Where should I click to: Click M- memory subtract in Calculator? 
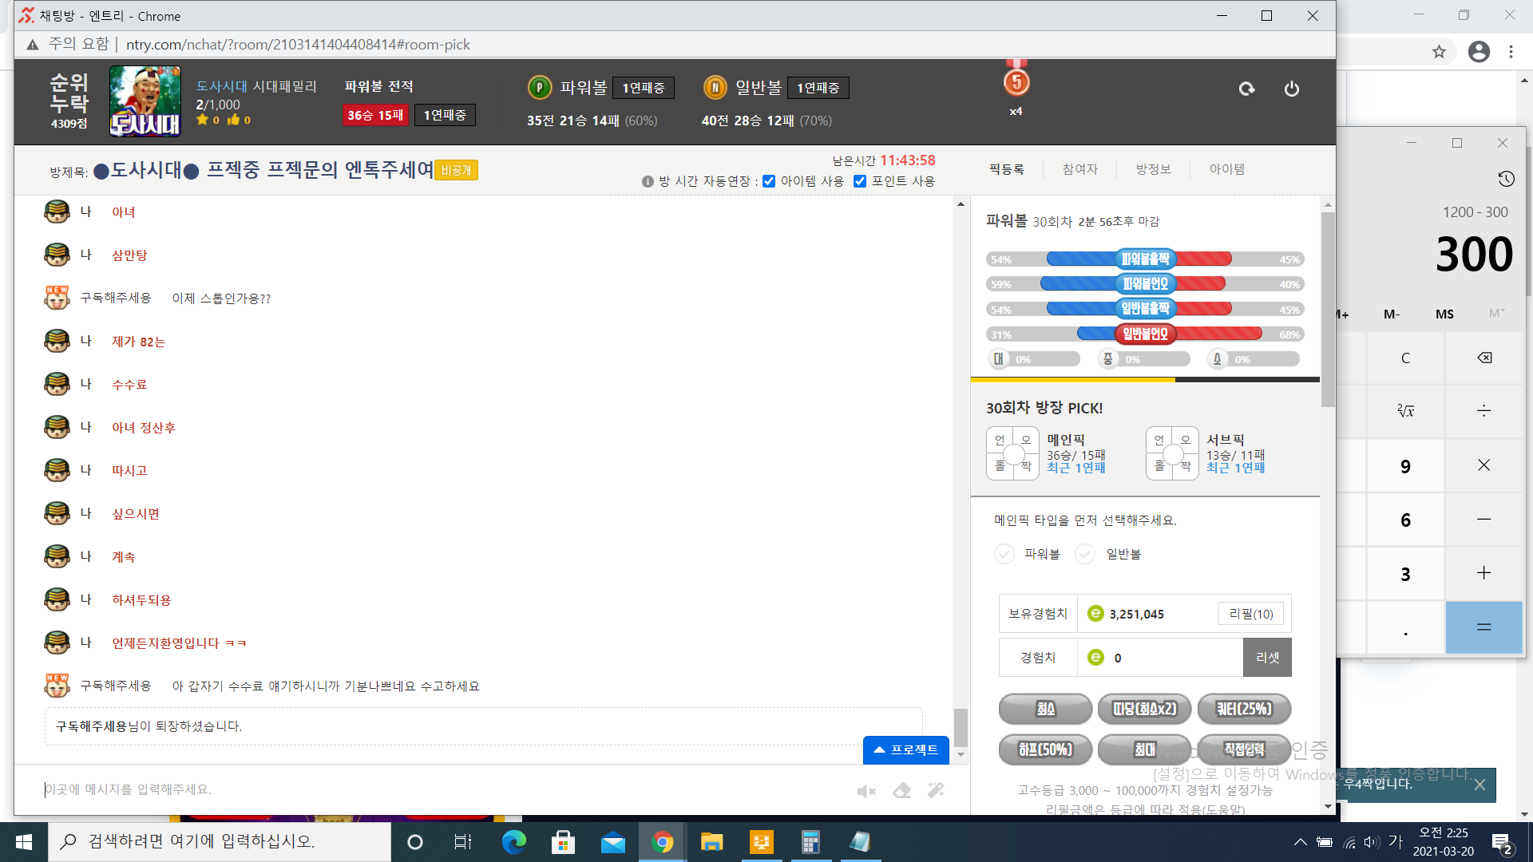[x=1392, y=314]
